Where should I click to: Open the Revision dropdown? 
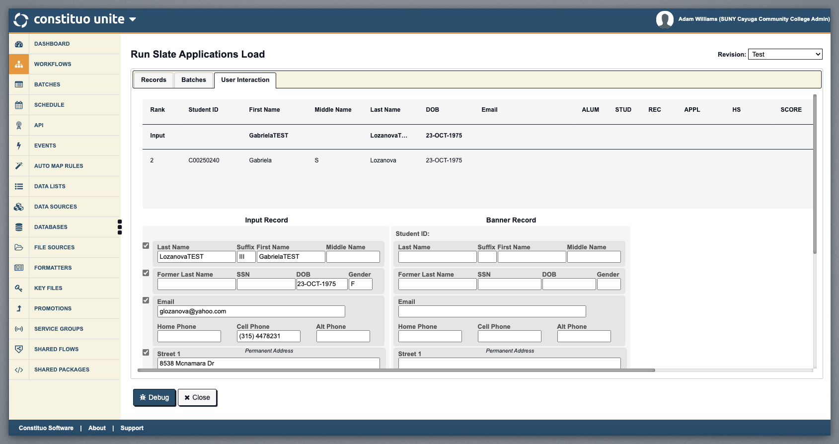point(785,55)
